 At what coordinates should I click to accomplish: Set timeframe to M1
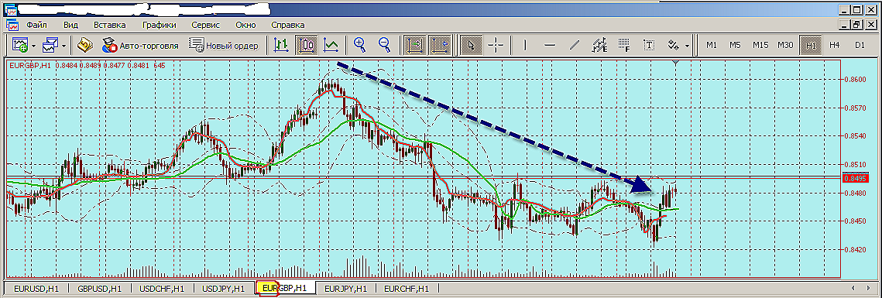click(x=712, y=46)
